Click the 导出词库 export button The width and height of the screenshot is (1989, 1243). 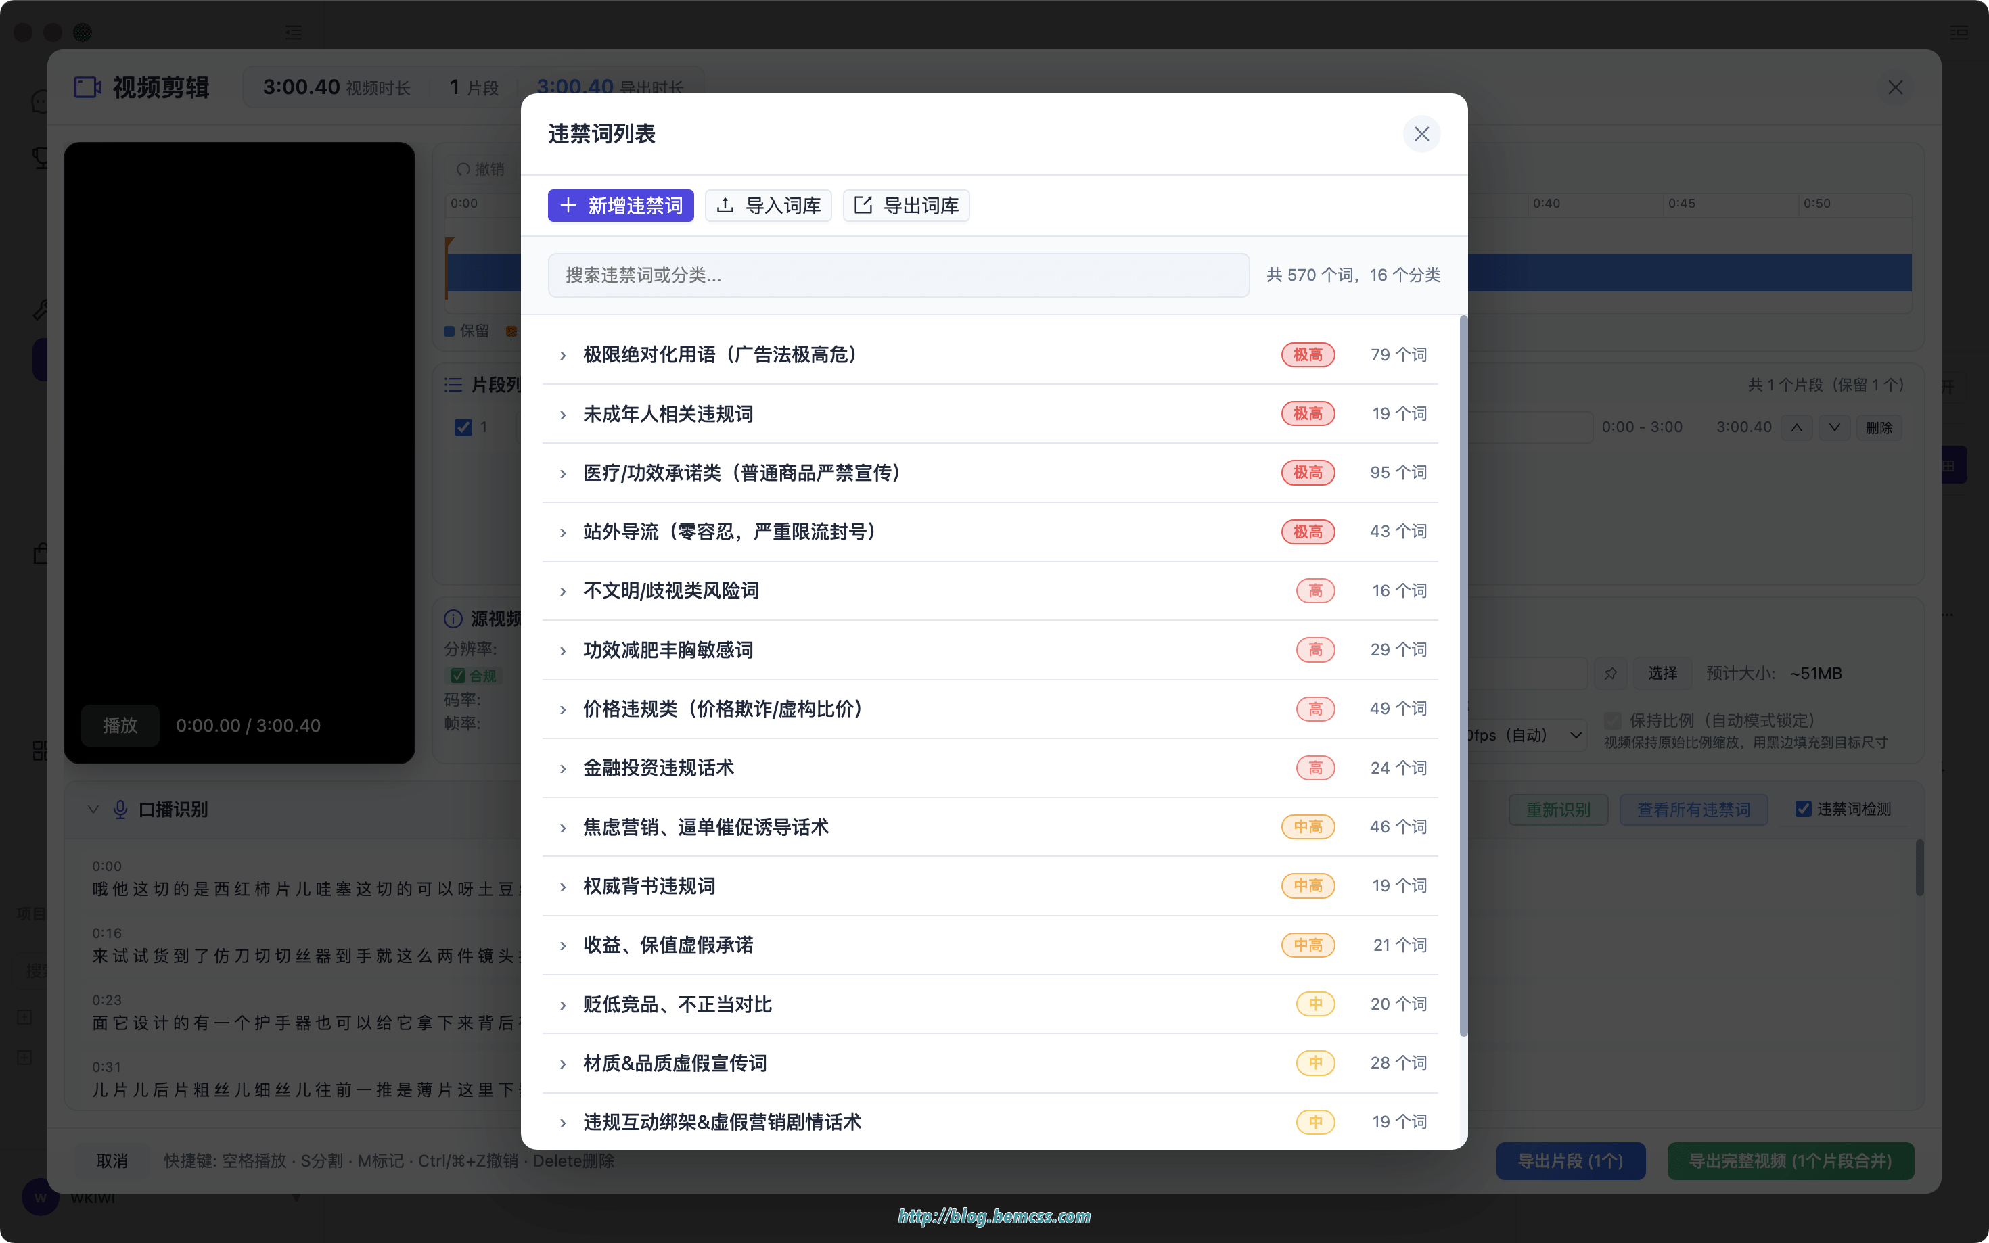coord(906,206)
